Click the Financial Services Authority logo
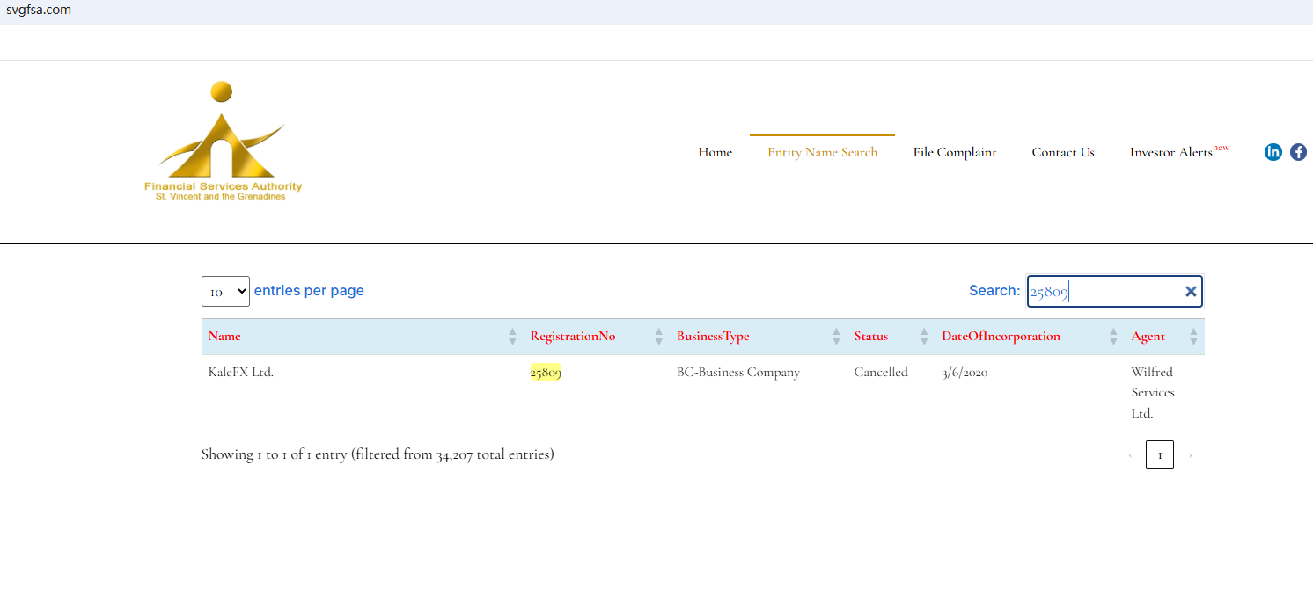The image size is (1313, 596). click(x=223, y=142)
